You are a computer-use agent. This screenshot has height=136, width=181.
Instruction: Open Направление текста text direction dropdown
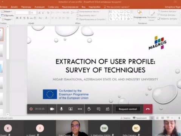click(x=88, y=12)
